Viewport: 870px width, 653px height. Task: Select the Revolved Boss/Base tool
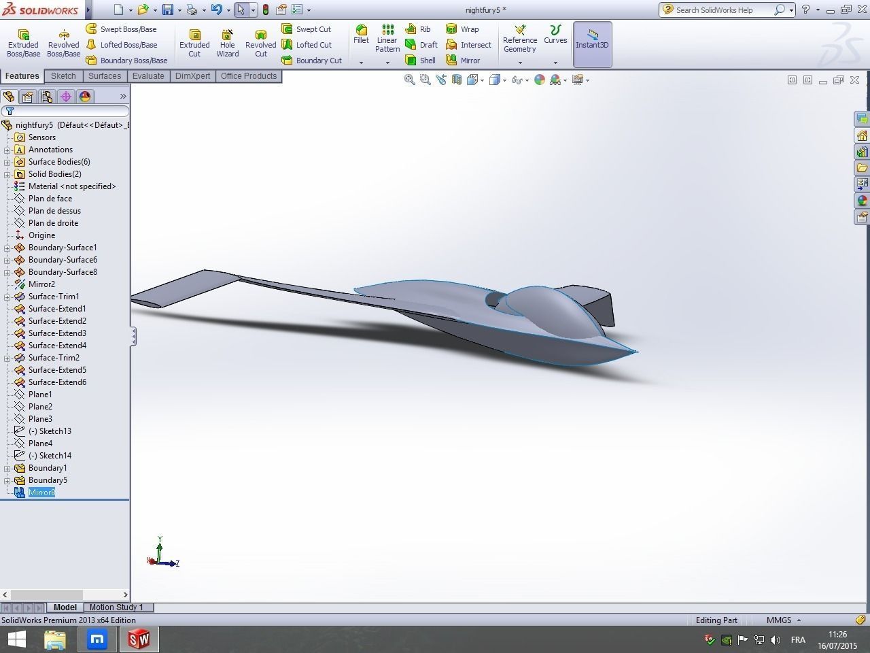tap(63, 44)
